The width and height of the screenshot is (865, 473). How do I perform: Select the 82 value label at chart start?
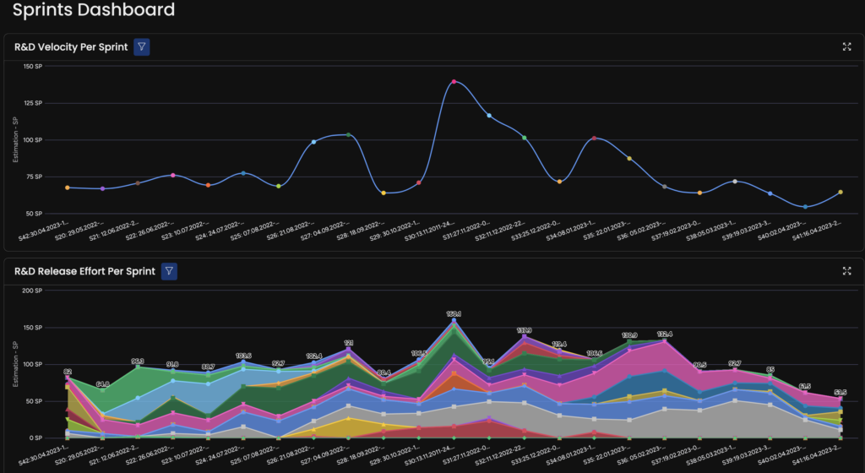point(67,372)
